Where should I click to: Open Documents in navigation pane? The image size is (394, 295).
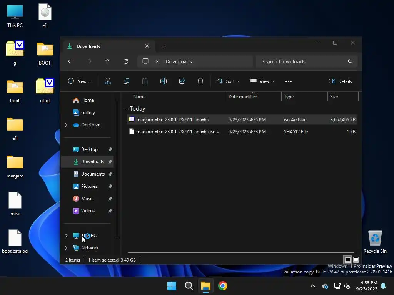coord(87,174)
